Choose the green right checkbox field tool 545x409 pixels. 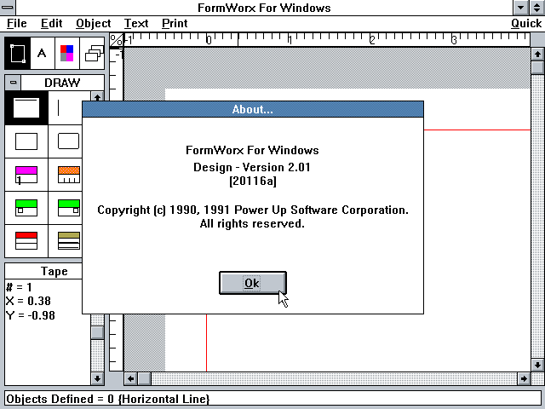pos(66,208)
